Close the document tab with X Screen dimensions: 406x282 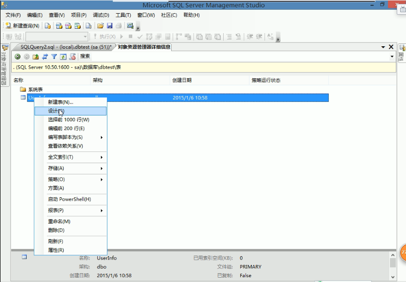tap(391, 47)
